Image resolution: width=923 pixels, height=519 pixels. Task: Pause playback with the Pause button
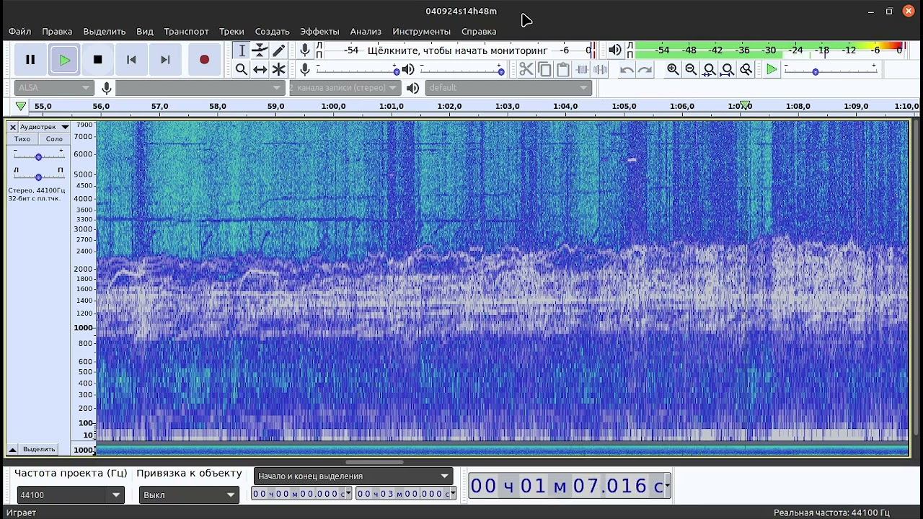30,60
